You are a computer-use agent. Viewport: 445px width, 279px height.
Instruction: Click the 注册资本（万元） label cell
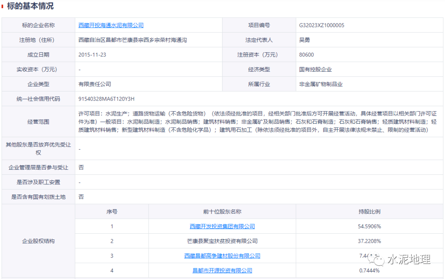pyautogui.click(x=259, y=55)
